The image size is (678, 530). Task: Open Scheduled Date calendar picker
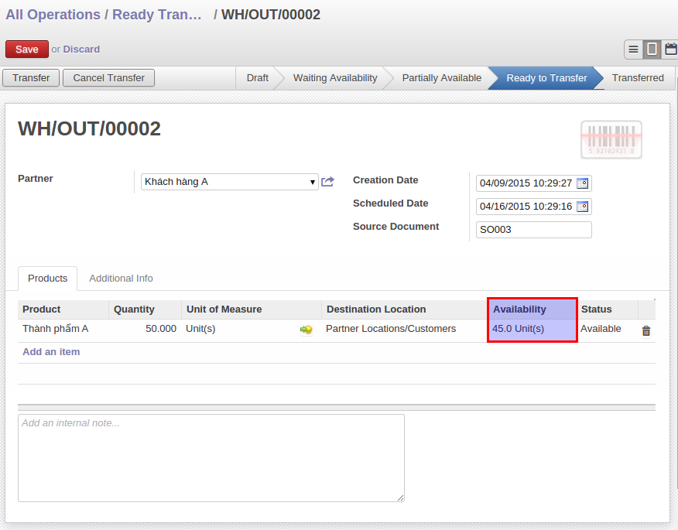pyautogui.click(x=583, y=207)
